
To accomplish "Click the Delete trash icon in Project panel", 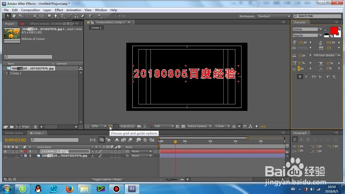I will pos(36,127).
